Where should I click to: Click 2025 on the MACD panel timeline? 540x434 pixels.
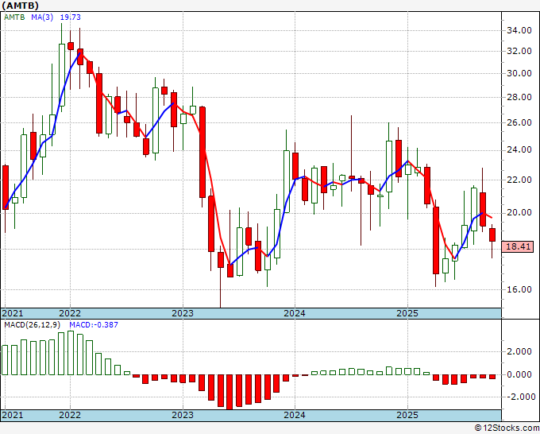click(x=407, y=415)
